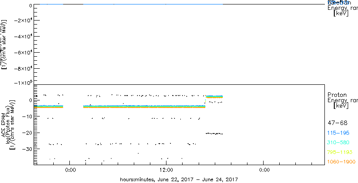The height and width of the screenshot is (183, 358).
Task: Click the -10 tick on proton flux axis
Action: [27, 116]
